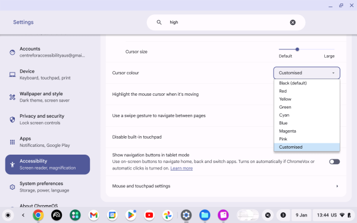357x223 pixels.
Task: Click the search magnifier icon
Action: point(159,23)
